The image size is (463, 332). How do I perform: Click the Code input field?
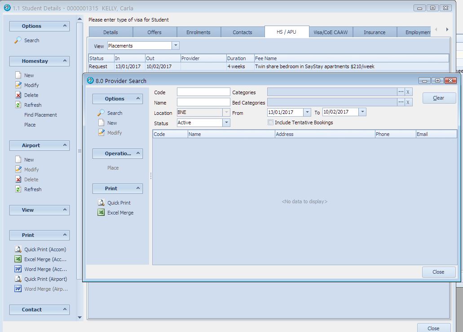pos(203,92)
